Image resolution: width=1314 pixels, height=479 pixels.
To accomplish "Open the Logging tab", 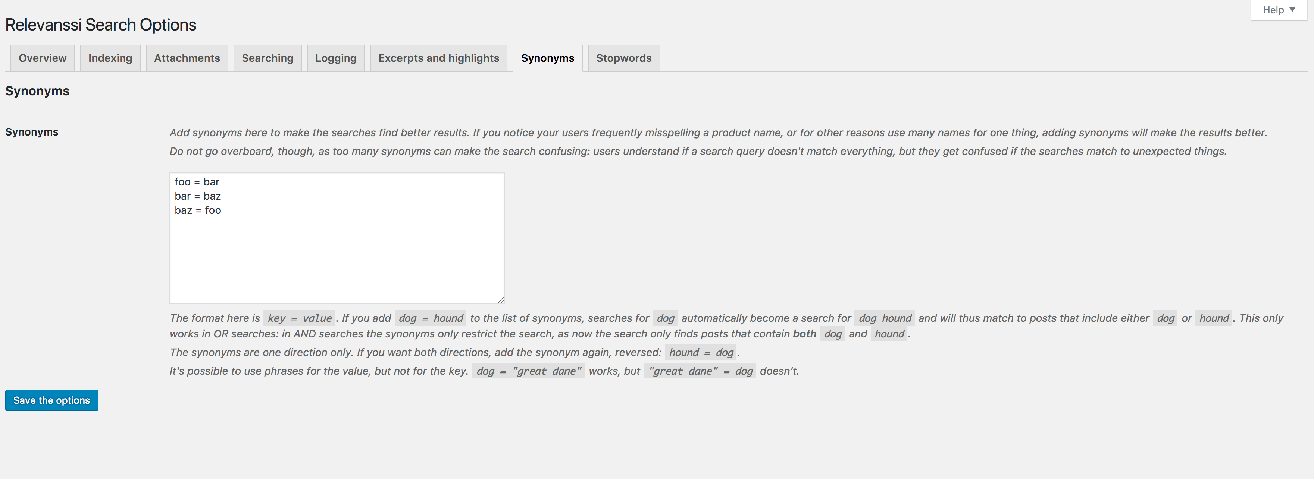I will click(x=336, y=58).
